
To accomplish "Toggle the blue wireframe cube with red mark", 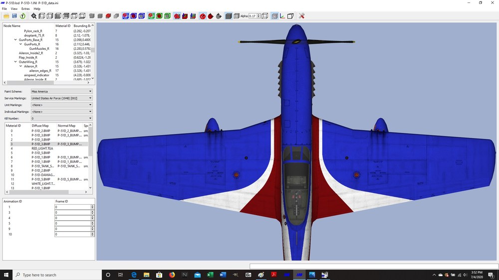I will [x=126, y=16].
